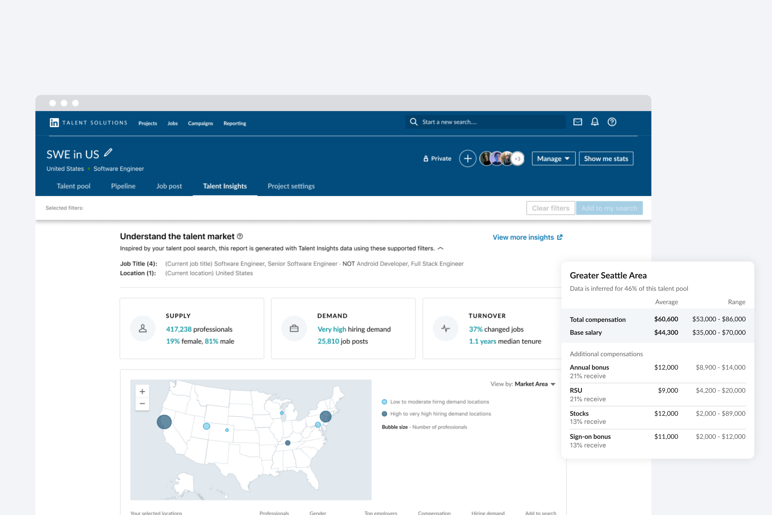Image resolution: width=772 pixels, height=515 pixels.
Task: Click the Start a new search field
Action: tap(486, 122)
